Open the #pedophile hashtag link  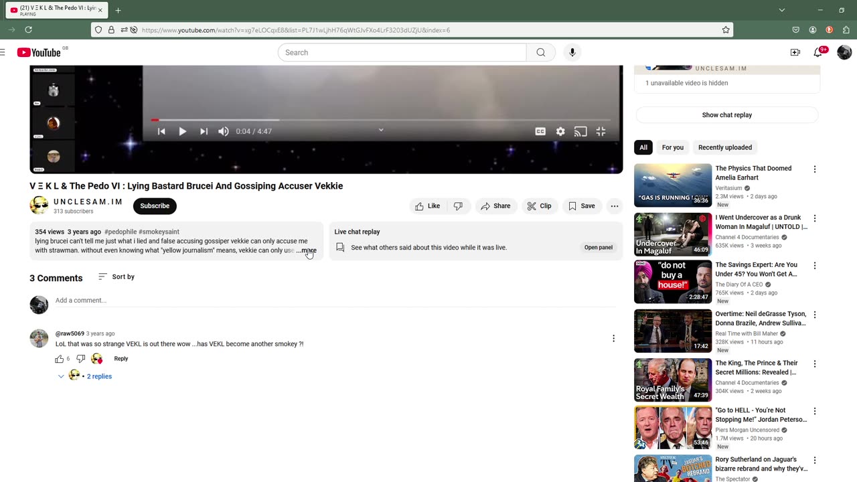121,232
